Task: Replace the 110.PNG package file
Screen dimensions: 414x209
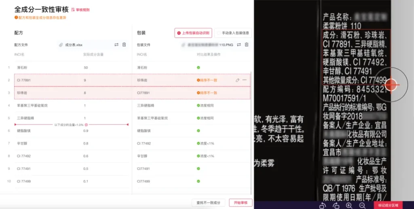Action: (x=239, y=44)
